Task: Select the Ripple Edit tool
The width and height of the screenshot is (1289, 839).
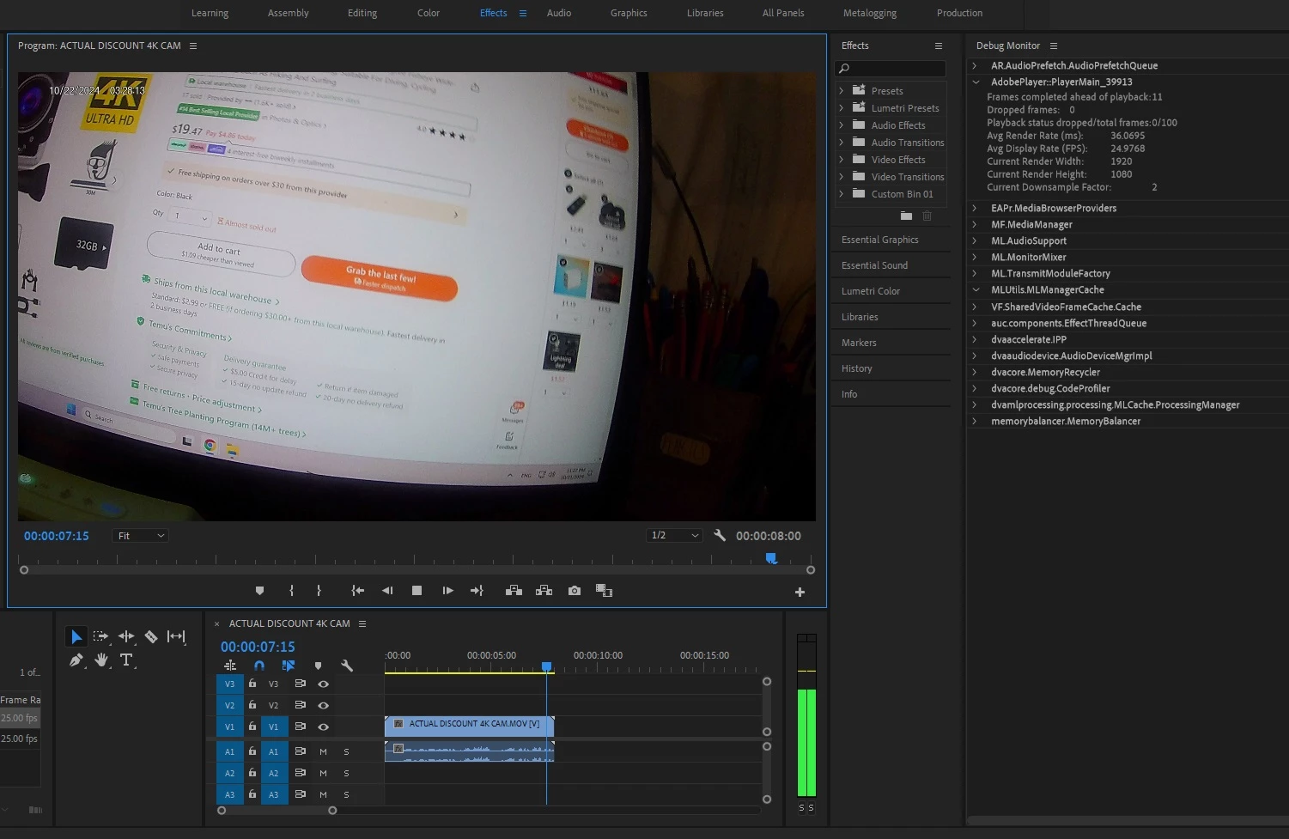Action: pyautogui.click(x=126, y=636)
